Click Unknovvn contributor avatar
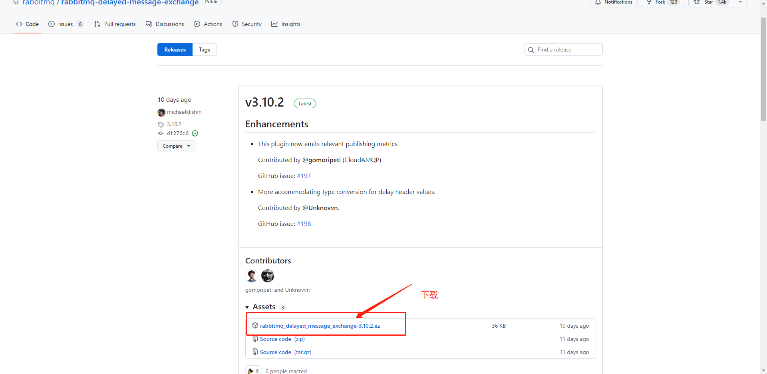Image resolution: width=767 pixels, height=374 pixels. point(268,276)
